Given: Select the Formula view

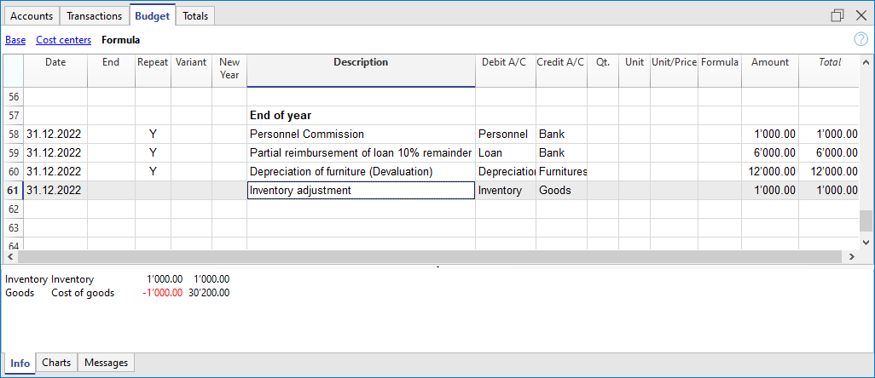Looking at the screenshot, I should 120,40.
